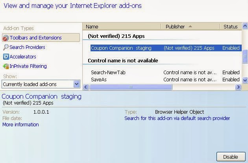
Task: Open InPrivate Filtering add-on type
Action: pyautogui.click(x=28, y=66)
